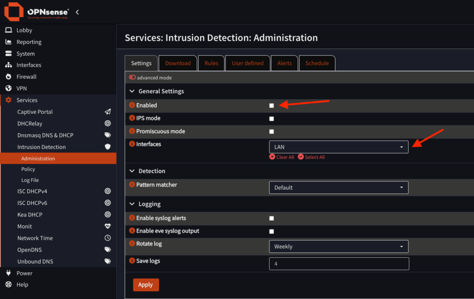Open Network Time in sidebar
The height and width of the screenshot is (299, 474).
pos(35,238)
